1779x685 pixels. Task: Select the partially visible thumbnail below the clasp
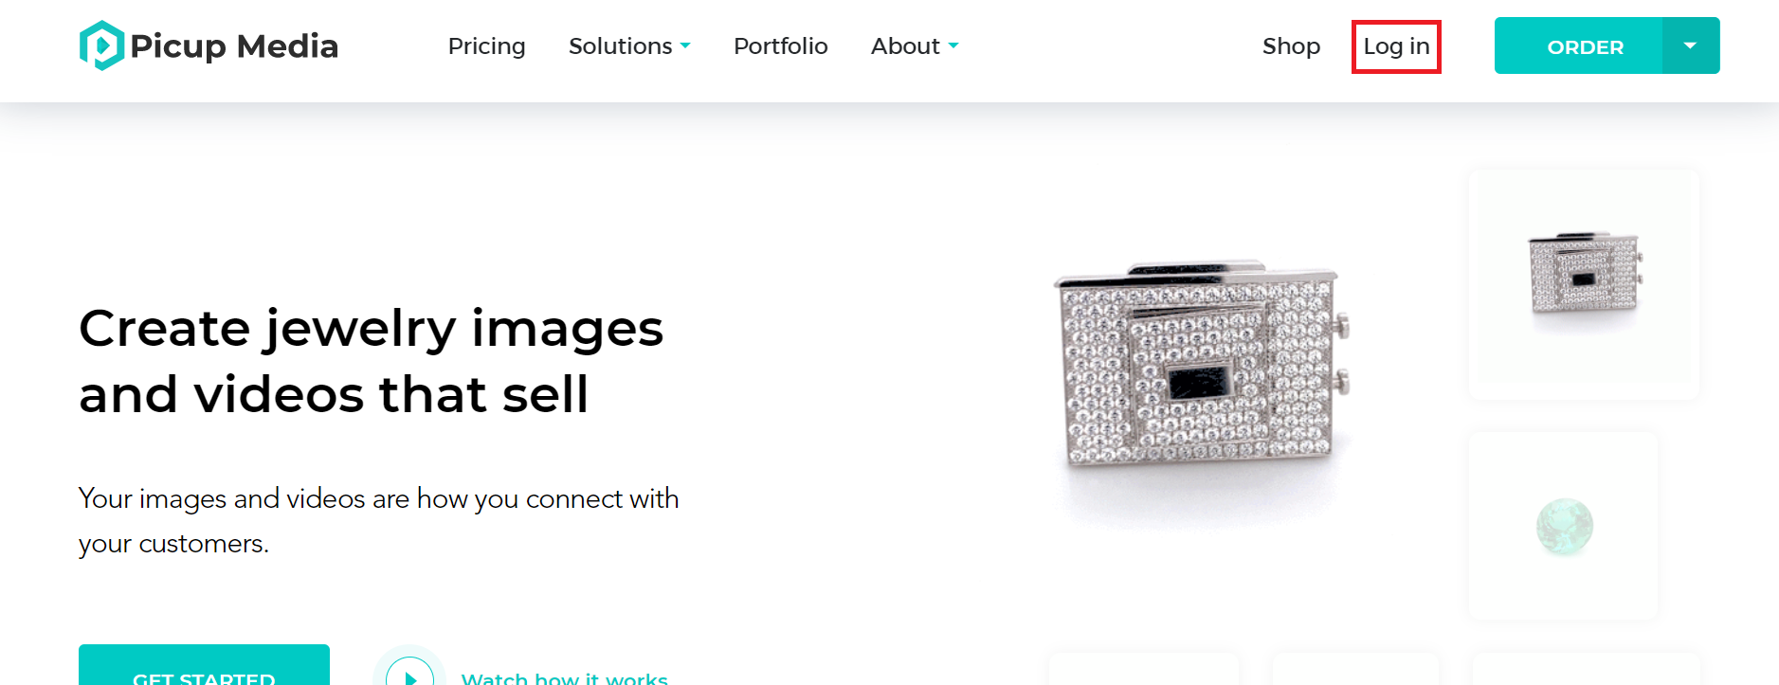click(1144, 669)
